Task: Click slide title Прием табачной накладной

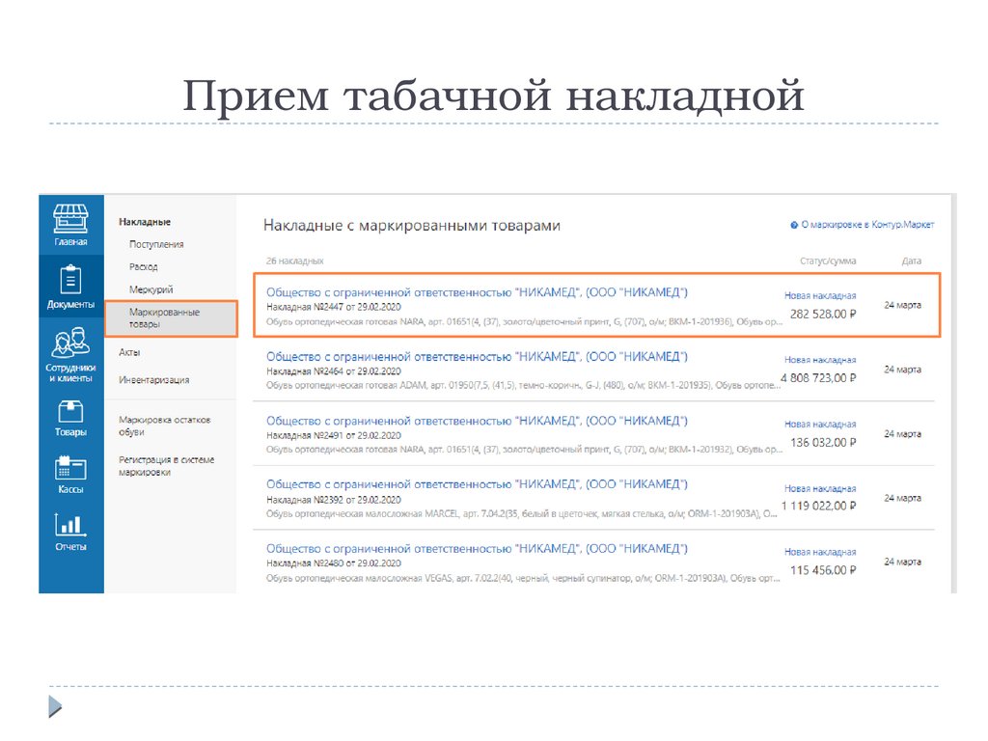Action: pos(493,96)
